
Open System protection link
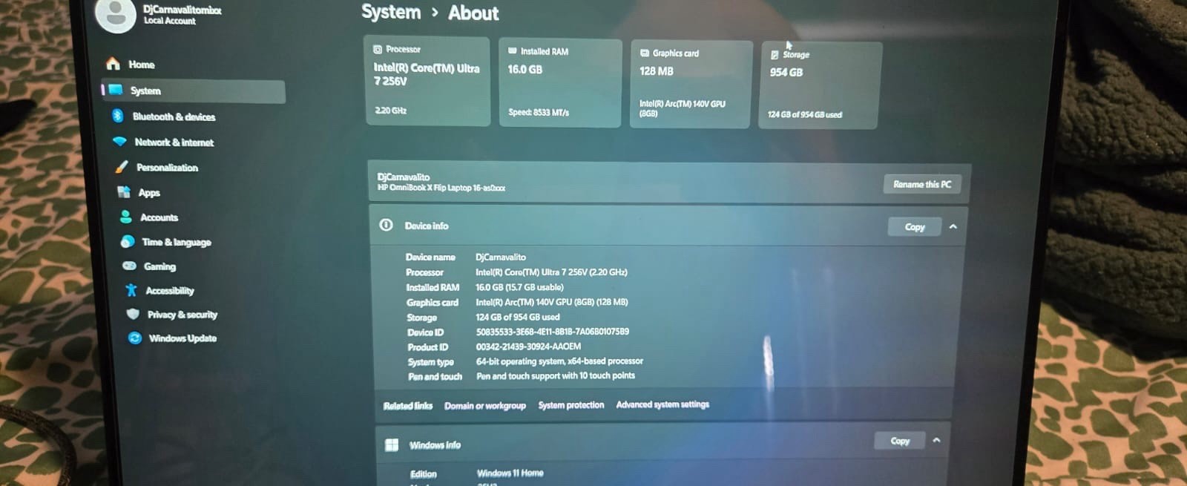point(571,404)
